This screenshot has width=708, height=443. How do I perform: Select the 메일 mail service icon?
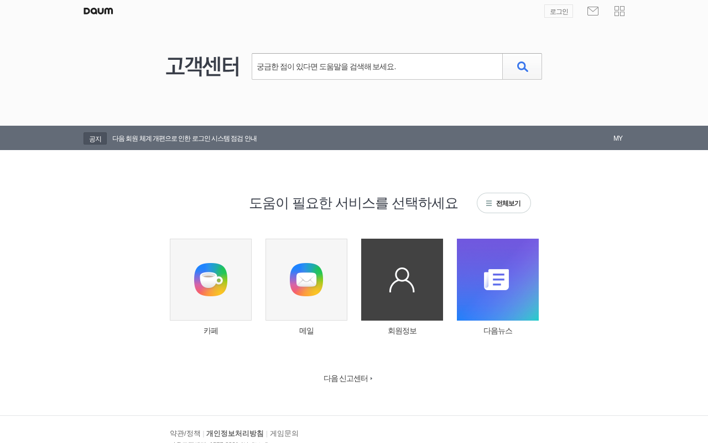click(x=306, y=280)
